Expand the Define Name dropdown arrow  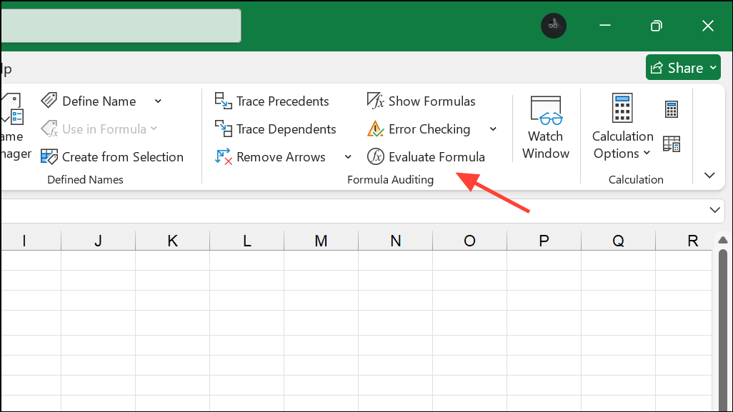pyautogui.click(x=158, y=101)
